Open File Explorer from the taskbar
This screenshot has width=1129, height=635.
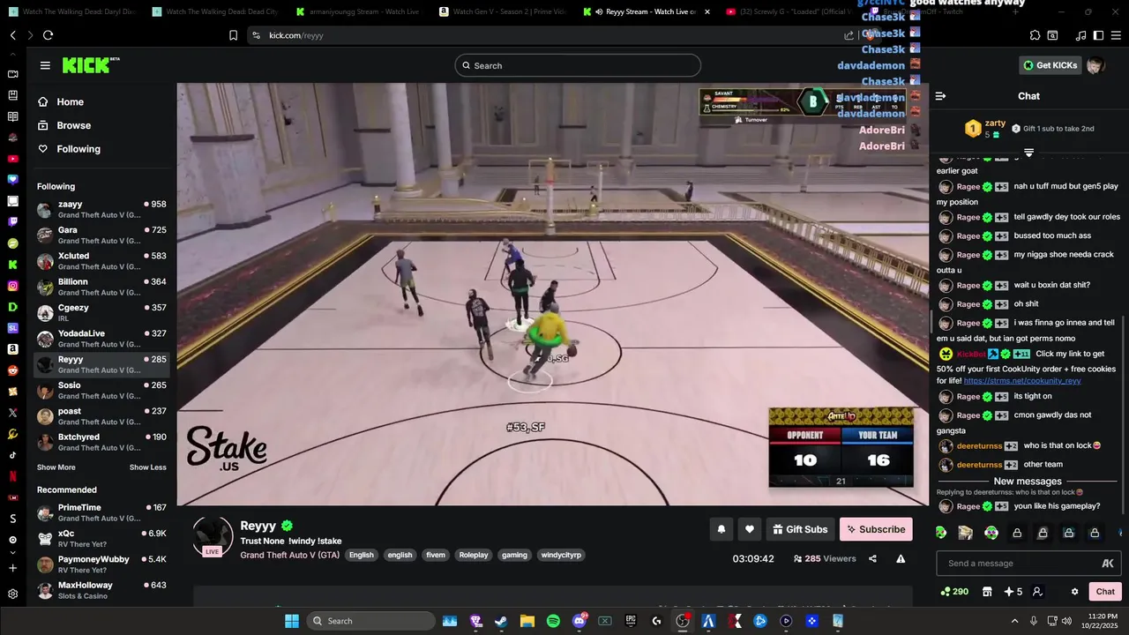pos(527,621)
